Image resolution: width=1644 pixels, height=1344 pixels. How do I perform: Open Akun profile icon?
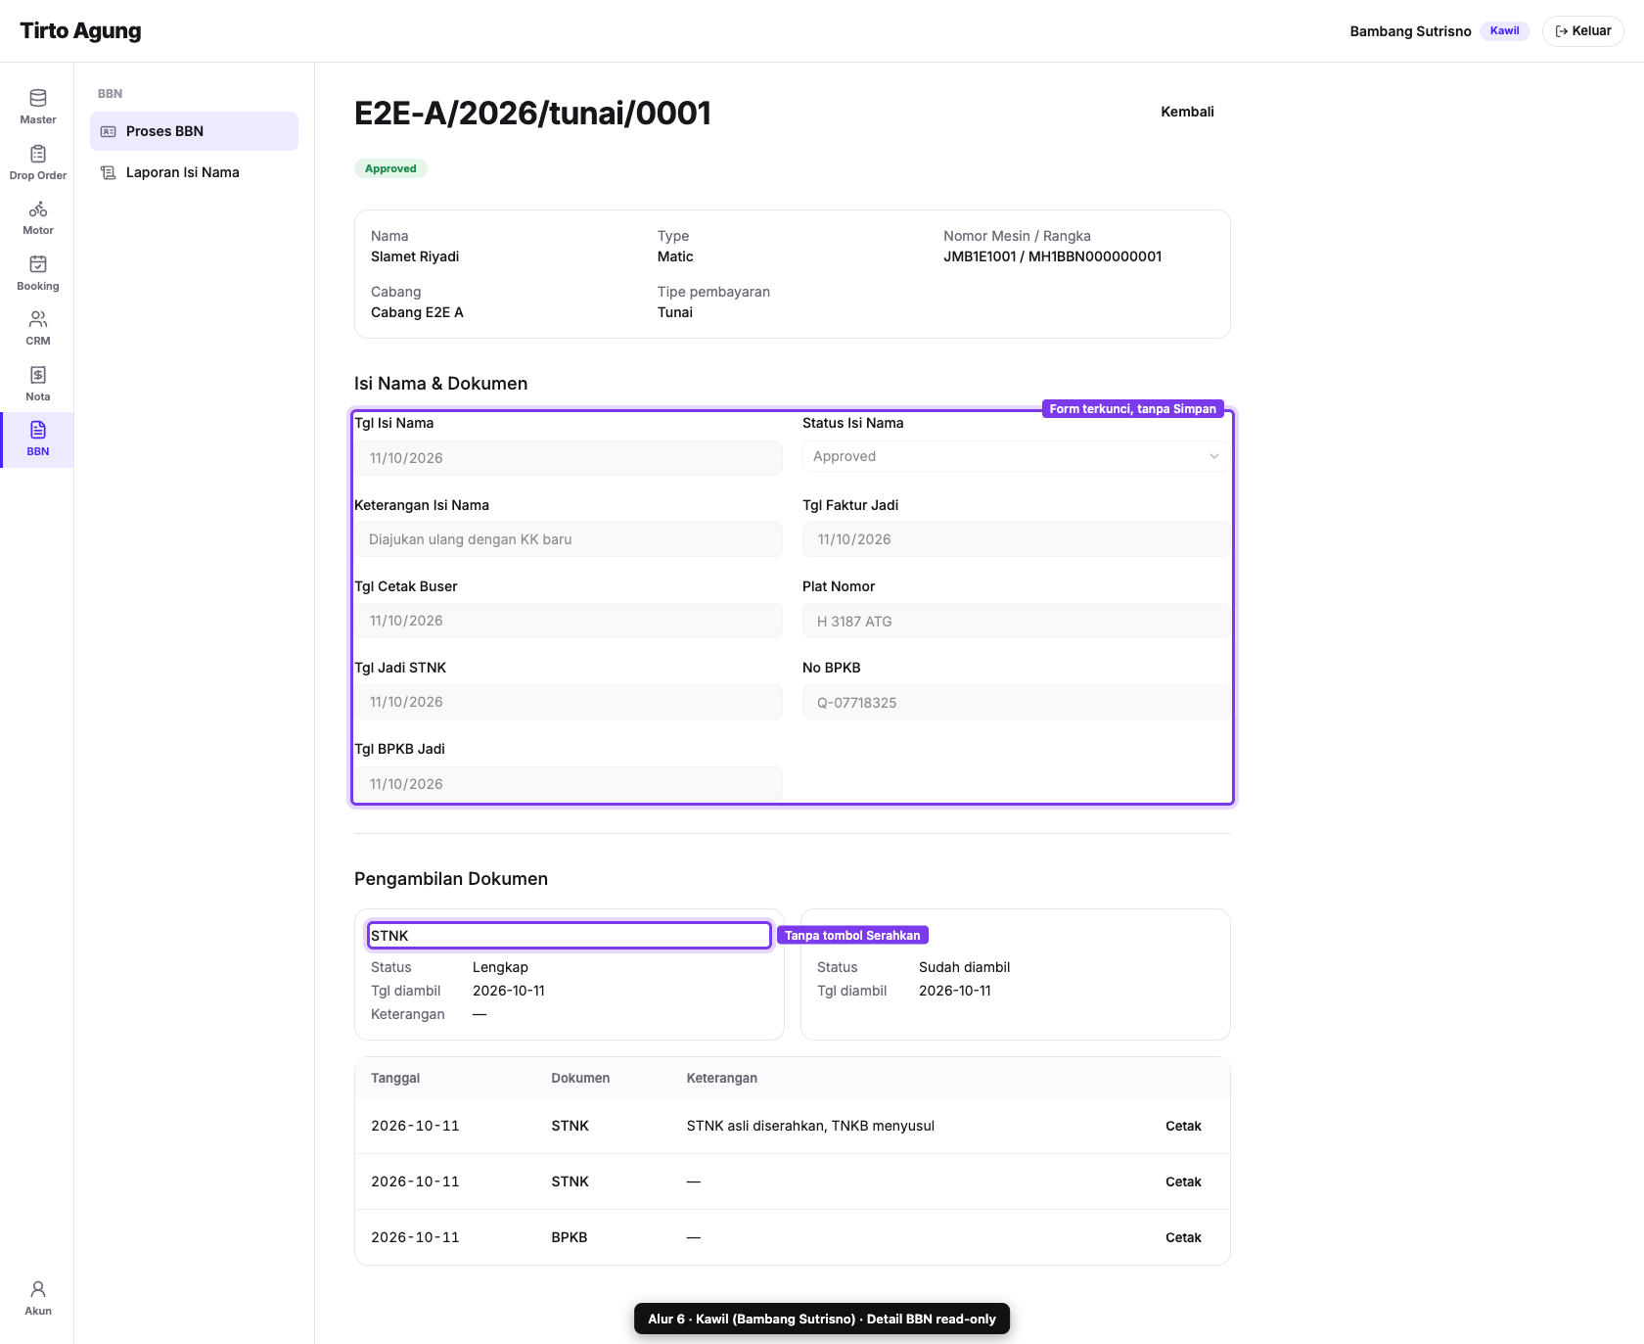point(38,1289)
